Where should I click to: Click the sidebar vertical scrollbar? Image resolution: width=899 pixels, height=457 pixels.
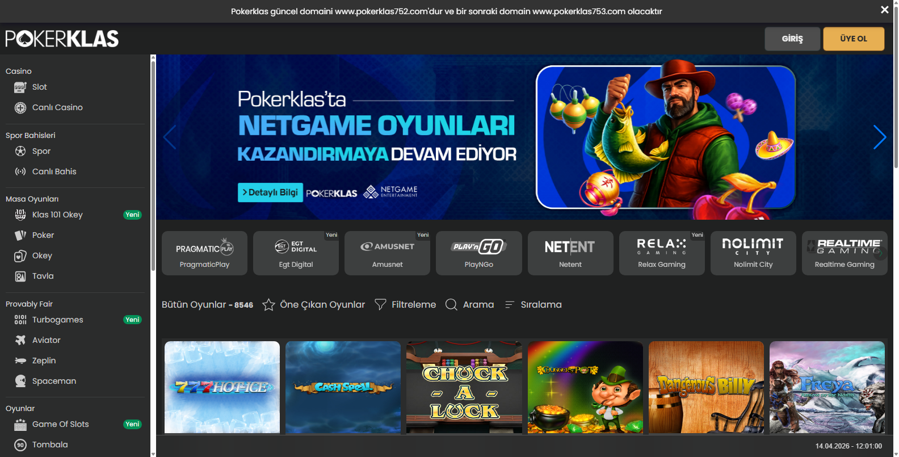pyautogui.click(x=153, y=165)
